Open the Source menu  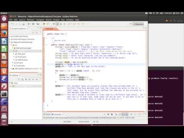22,20
